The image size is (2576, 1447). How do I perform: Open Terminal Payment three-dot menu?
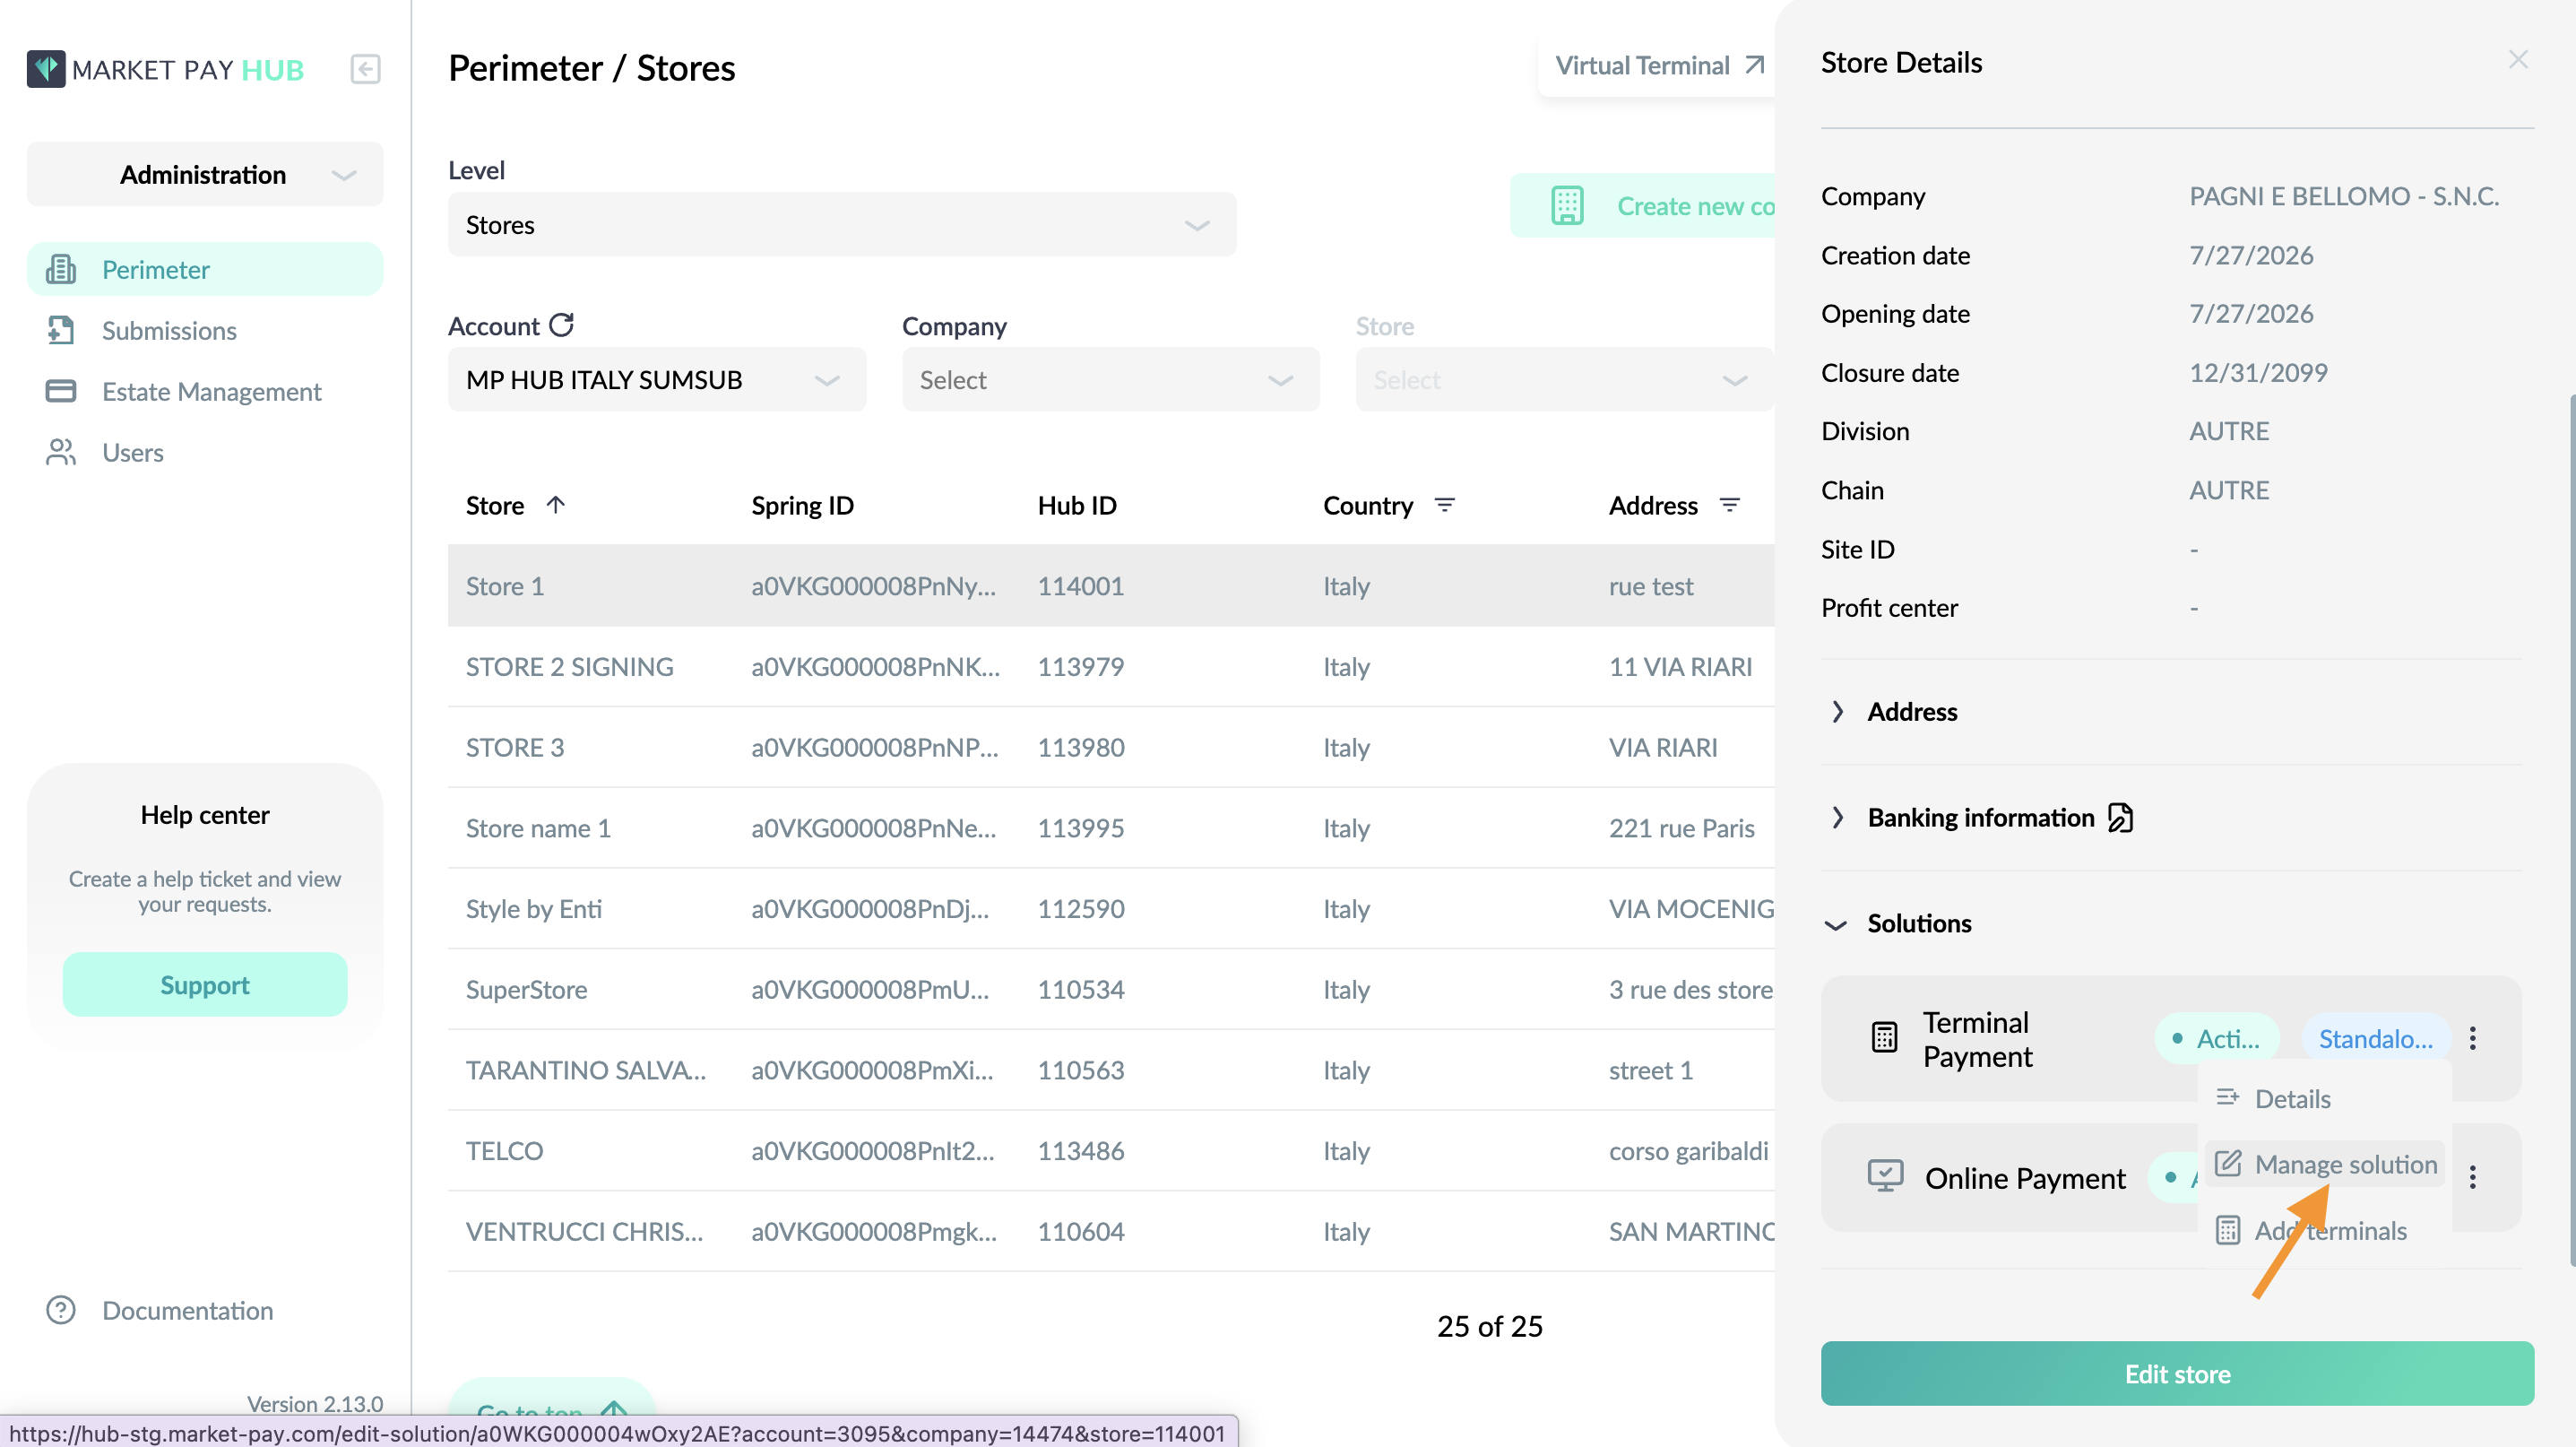click(x=2473, y=1038)
